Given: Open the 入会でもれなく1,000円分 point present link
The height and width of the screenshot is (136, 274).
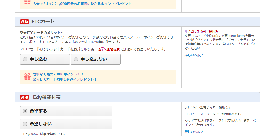Looking at the screenshot, I should coord(84,4).
